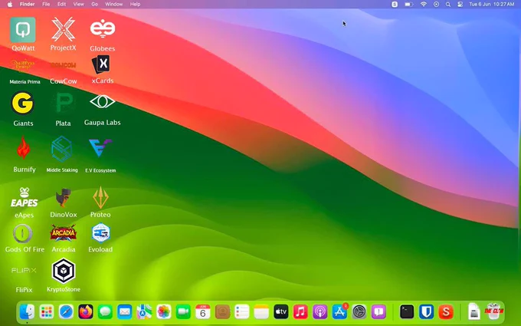521x326 pixels.
Task: Click the DinoVox dinosaur icon
Action: tap(63, 198)
